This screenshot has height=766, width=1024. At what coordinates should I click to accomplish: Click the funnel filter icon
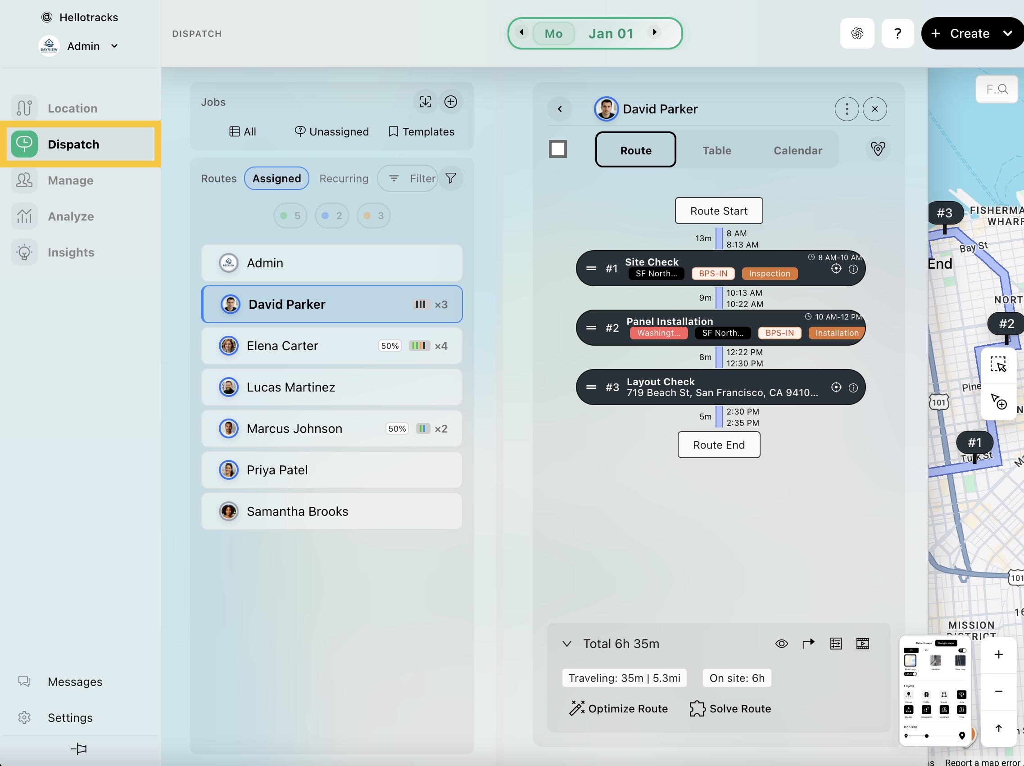pyautogui.click(x=450, y=178)
